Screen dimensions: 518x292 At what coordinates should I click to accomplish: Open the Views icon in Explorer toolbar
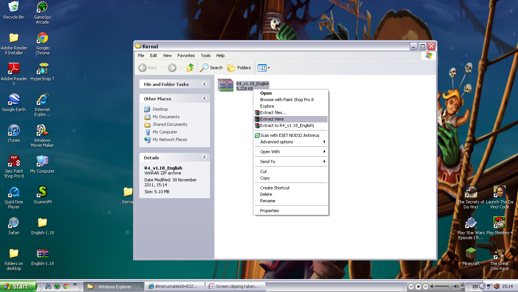point(262,68)
